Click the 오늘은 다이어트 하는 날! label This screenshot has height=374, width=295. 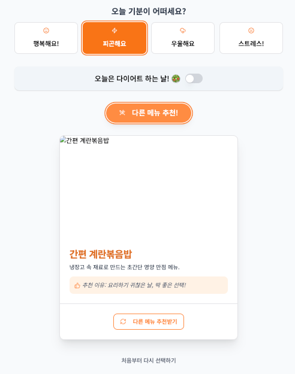click(x=132, y=78)
